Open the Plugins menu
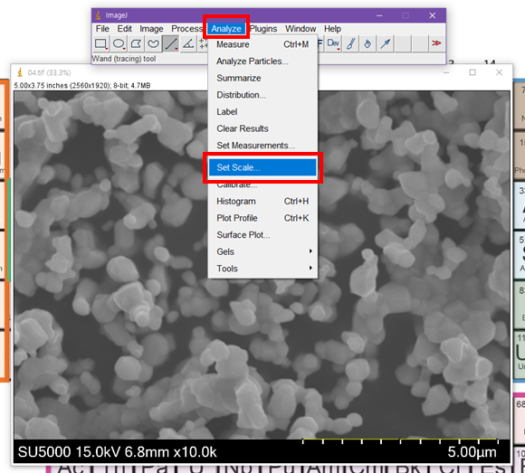525x473 pixels. [263, 29]
